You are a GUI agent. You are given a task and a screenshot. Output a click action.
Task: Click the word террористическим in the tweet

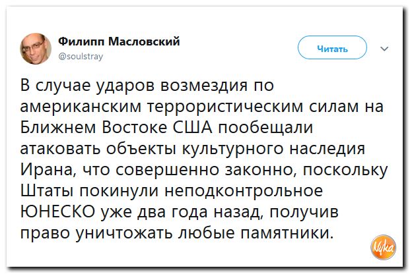point(228,105)
